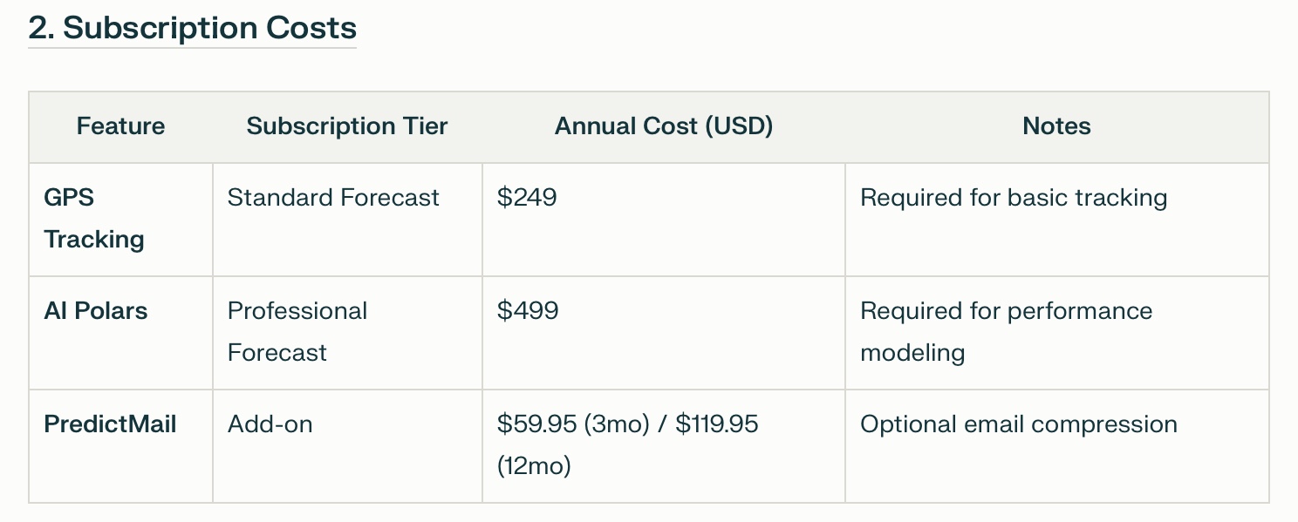The width and height of the screenshot is (1298, 522).
Task: Select the Subscription Tier column header
Action: point(347,126)
